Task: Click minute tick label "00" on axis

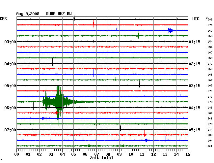Action: (16, 154)
